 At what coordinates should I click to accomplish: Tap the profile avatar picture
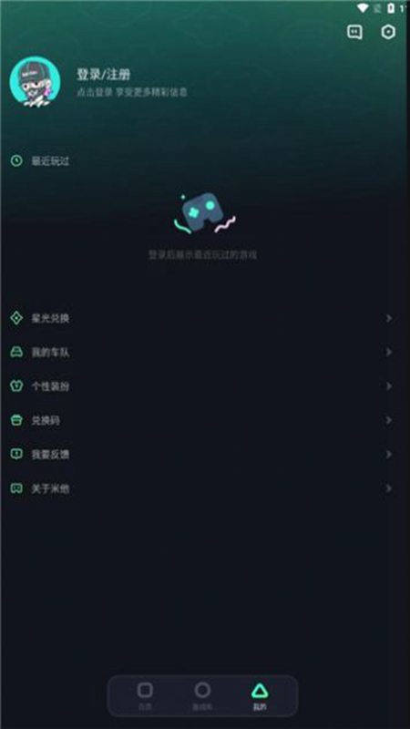(x=35, y=82)
